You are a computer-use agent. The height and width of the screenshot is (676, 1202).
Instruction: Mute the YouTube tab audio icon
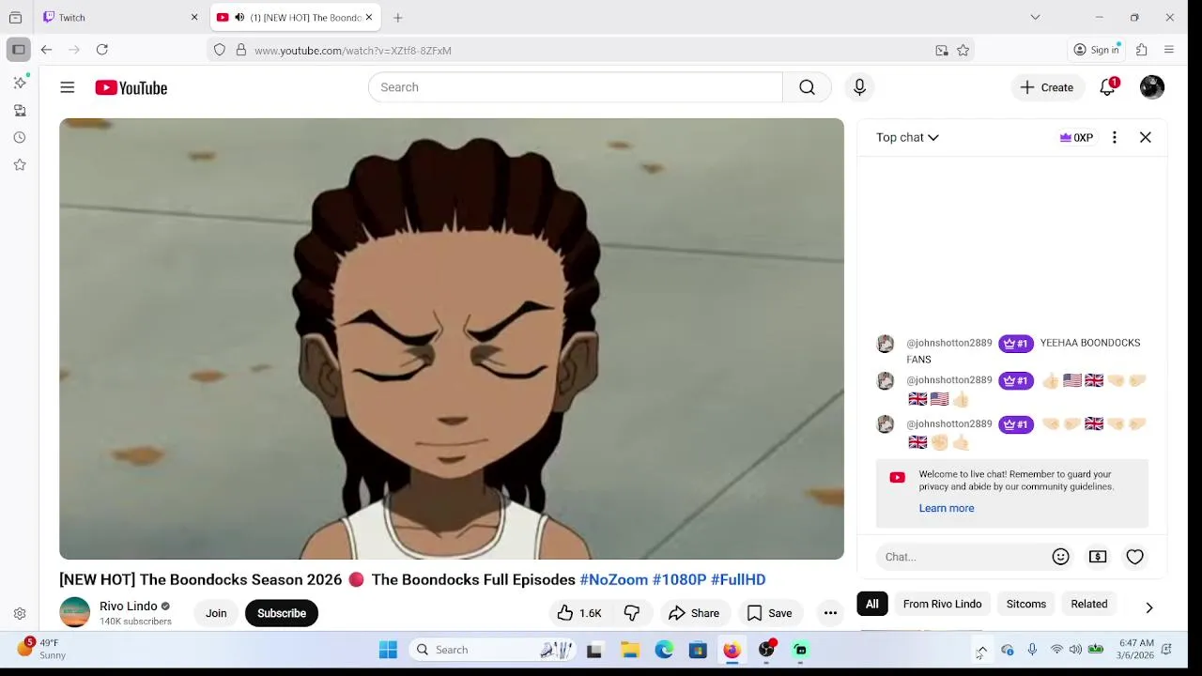point(239,18)
